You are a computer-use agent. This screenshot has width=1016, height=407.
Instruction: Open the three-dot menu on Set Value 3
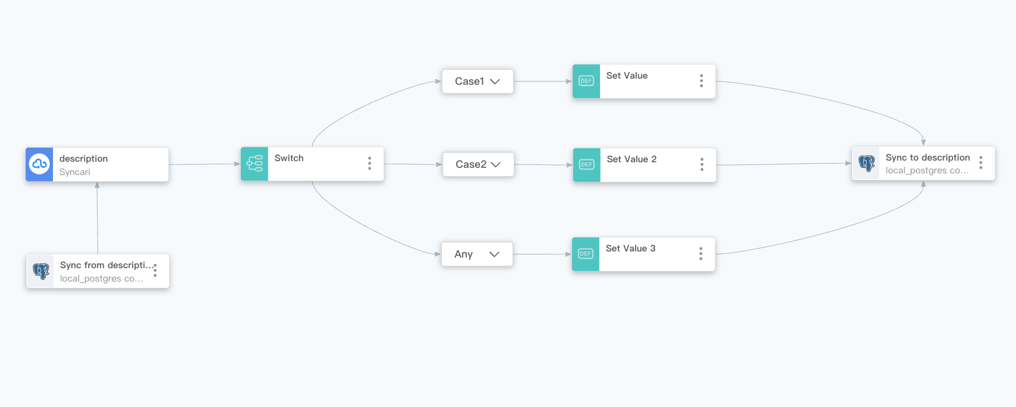coord(700,254)
